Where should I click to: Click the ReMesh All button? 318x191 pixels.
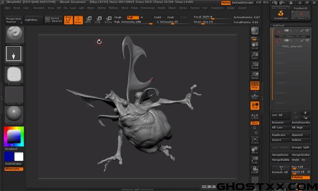tap(281, 172)
